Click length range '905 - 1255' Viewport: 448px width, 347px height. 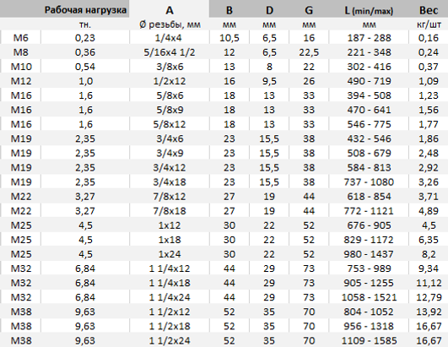click(x=369, y=283)
